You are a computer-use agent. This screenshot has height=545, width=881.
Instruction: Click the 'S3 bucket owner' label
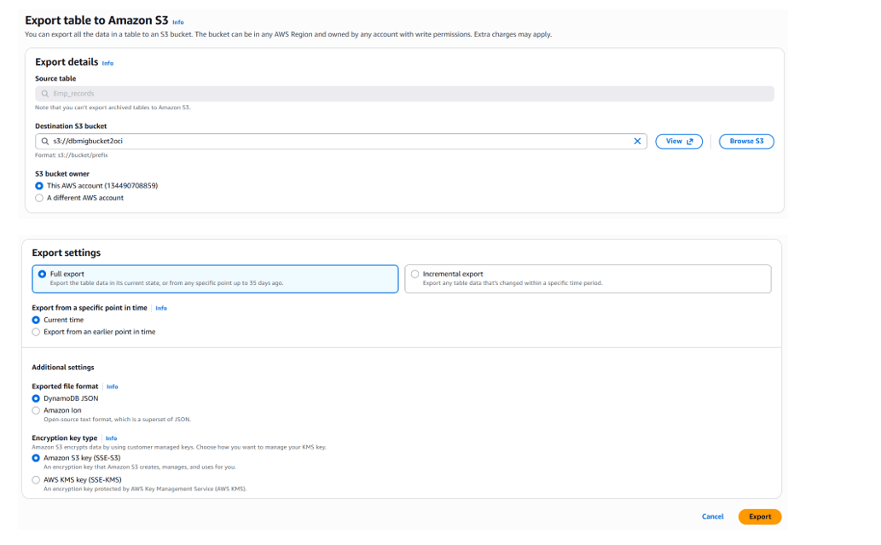(62, 174)
